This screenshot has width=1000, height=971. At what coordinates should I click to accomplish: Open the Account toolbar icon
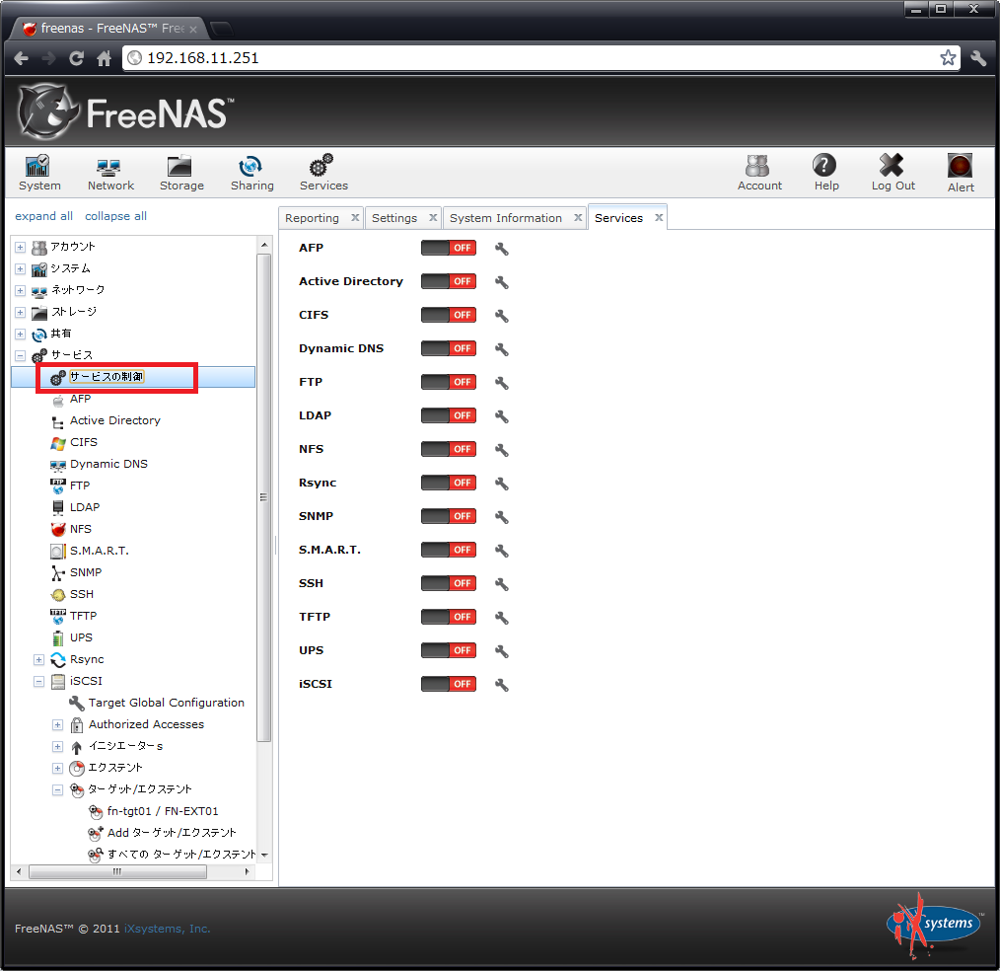pyautogui.click(x=759, y=173)
